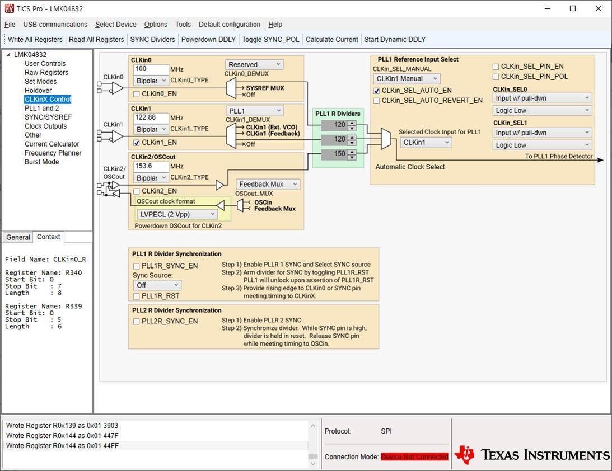Click the CLKin0 frequency input field
Image resolution: width=612 pixels, height=471 pixels.
point(151,69)
